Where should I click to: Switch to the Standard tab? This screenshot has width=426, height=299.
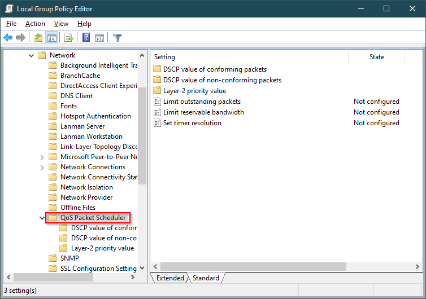[206, 278]
